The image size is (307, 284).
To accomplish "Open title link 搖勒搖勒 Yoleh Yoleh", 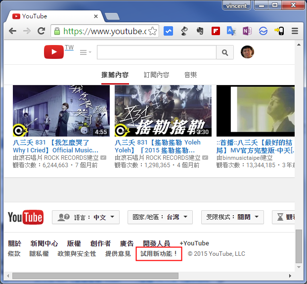I will pyautogui.click(x=158, y=146).
